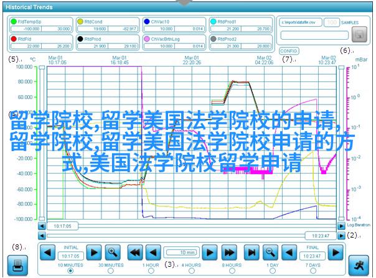Image resolution: width=376 pixels, height=278 pixels.
Task: Step forward by the 10 min interval
Action: (210, 253)
